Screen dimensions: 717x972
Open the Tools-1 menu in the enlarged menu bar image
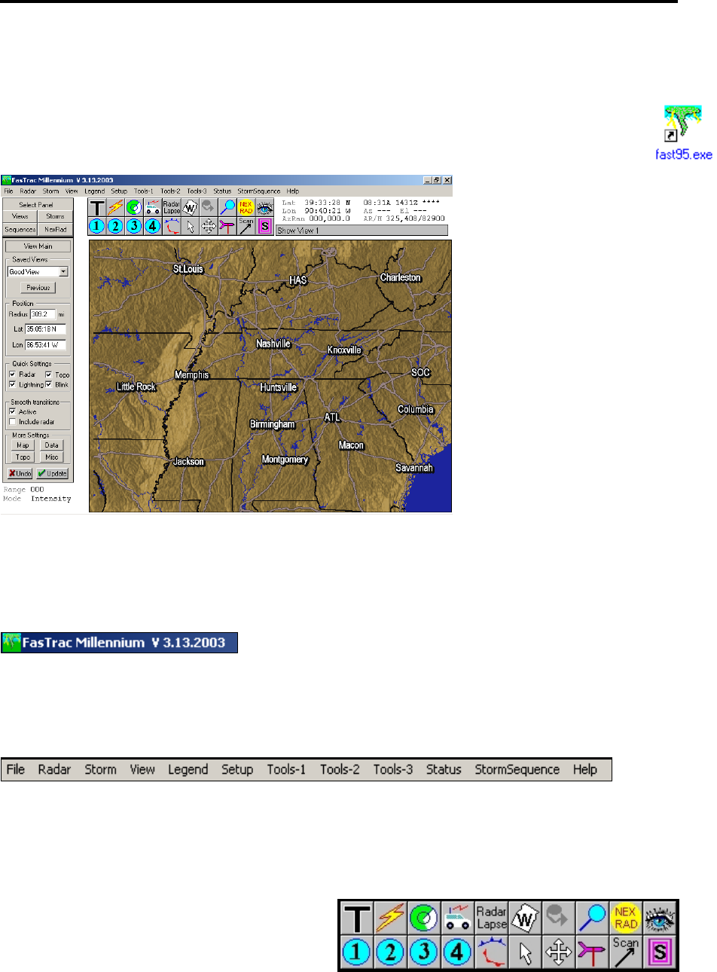286,770
